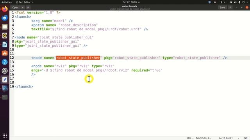Open the XML language selector in status bar

coord(190,138)
